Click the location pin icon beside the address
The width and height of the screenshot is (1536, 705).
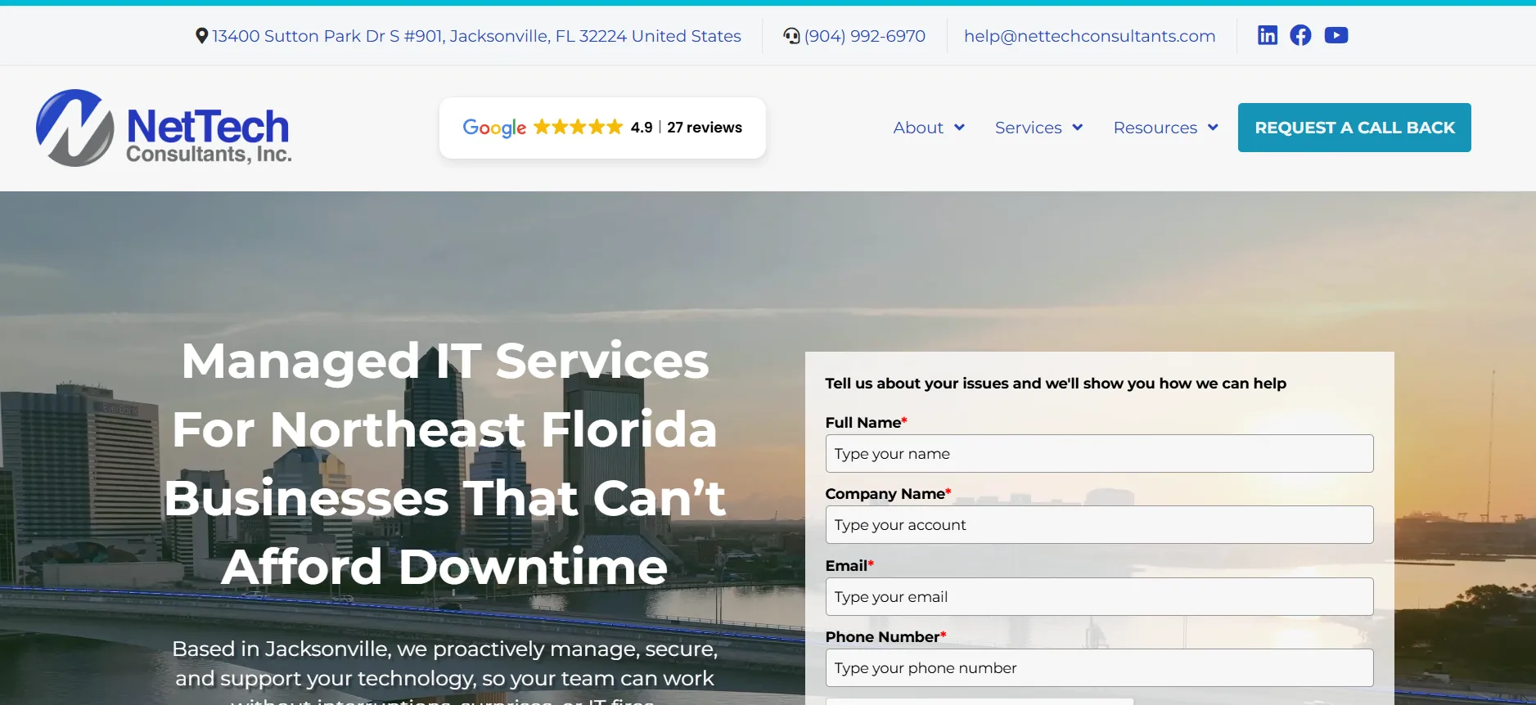coord(201,36)
